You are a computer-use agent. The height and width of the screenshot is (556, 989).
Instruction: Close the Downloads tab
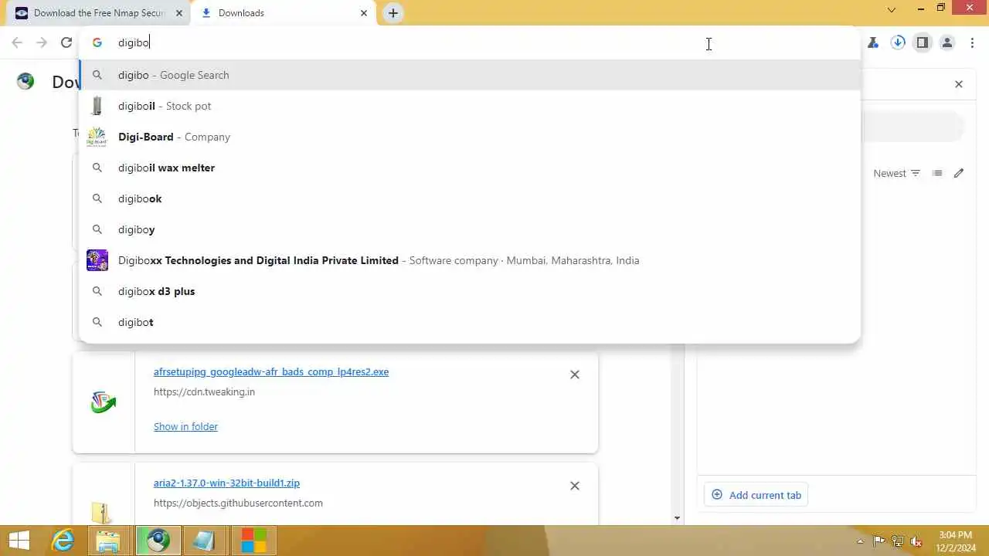364,13
